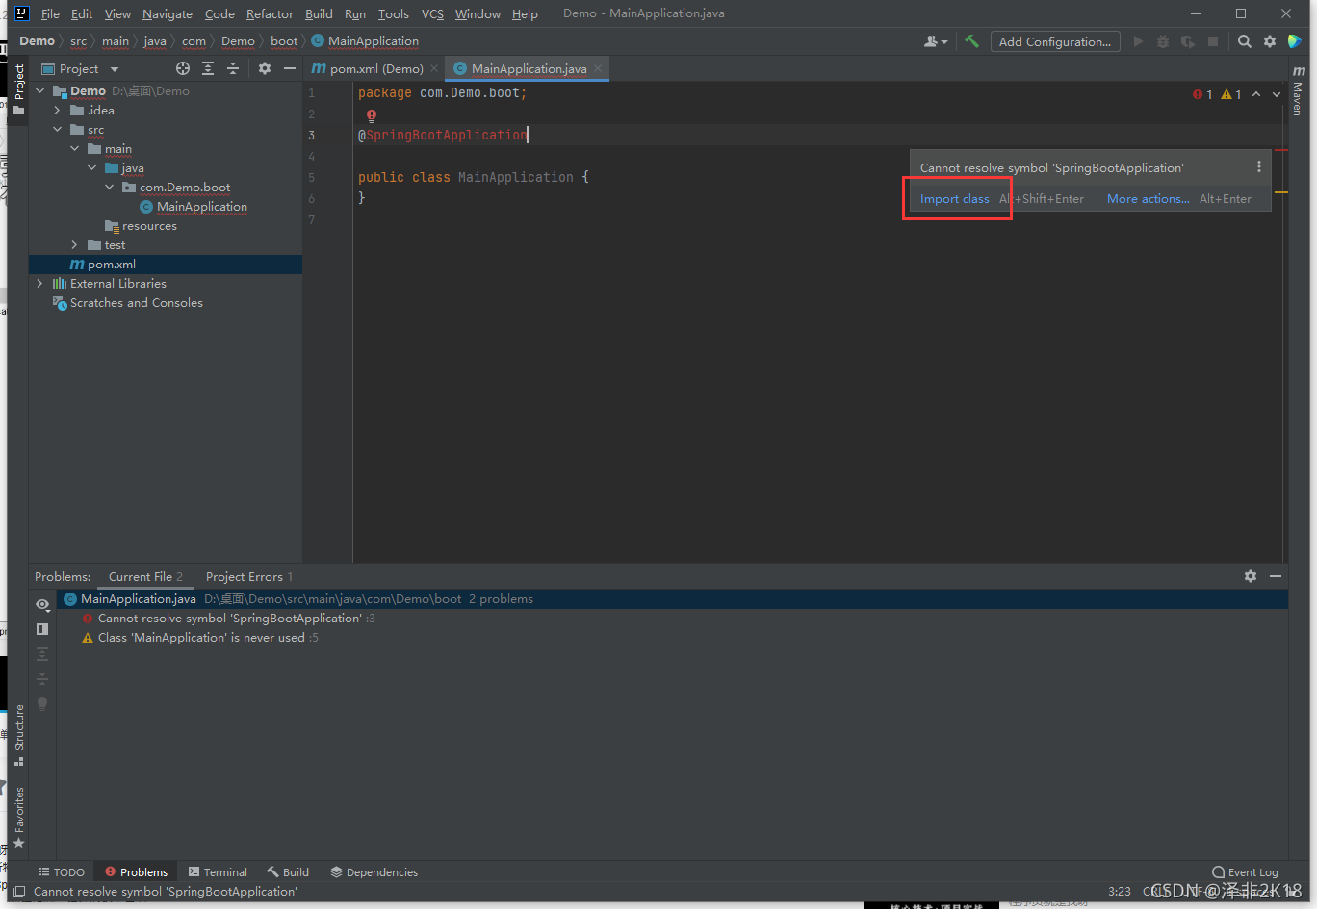Click Import class link in error popup

955,199
